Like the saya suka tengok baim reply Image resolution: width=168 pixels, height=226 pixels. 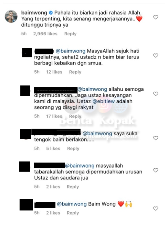pos(156,138)
